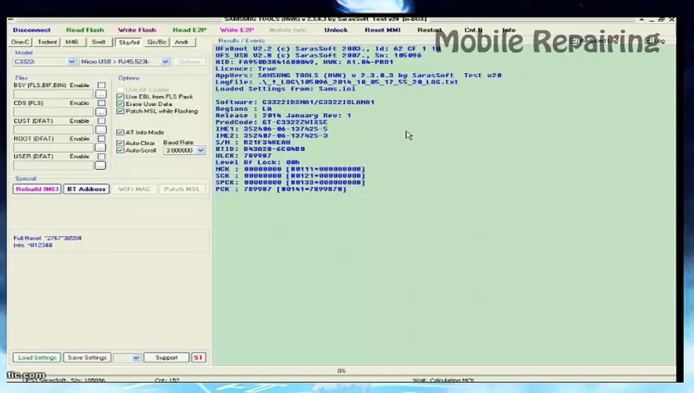Click Save Settings button
This screenshot has width=694, height=393.
point(87,358)
